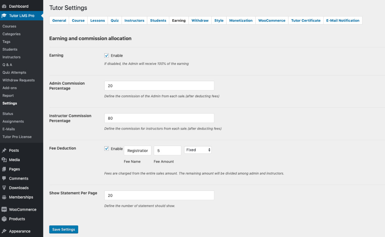Open the Tutor LMS Pro menu item
The height and width of the screenshot is (237, 385).
tap(21, 16)
